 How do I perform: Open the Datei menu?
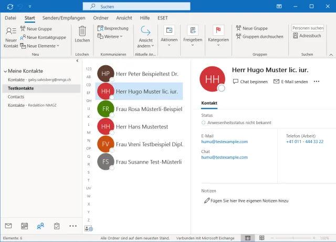10,17
